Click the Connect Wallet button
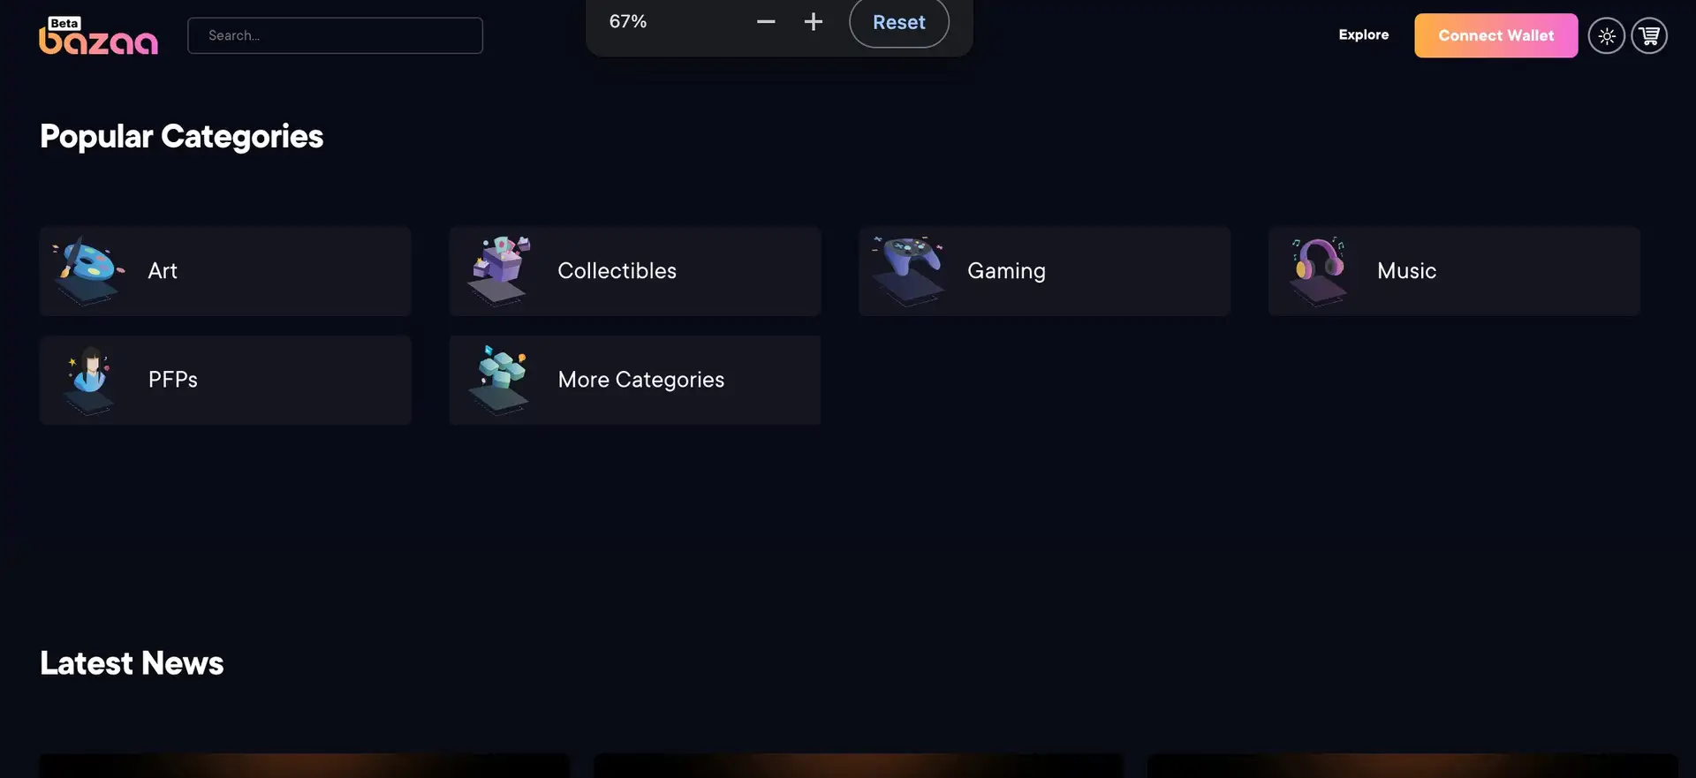The width and height of the screenshot is (1696, 778). coord(1495,35)
